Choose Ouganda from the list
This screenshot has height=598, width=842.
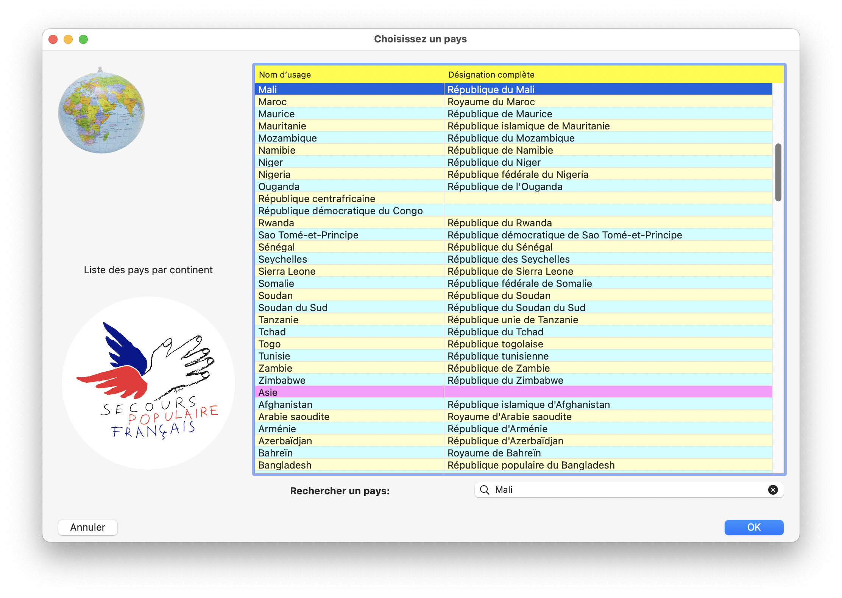click(514, 186)
